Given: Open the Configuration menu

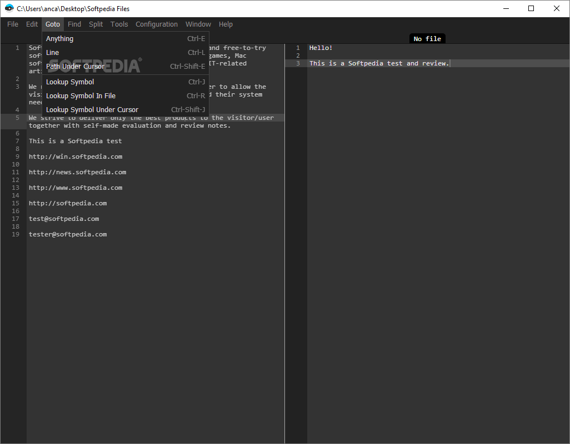Looking at the screenshot, I should pos(157,24).
